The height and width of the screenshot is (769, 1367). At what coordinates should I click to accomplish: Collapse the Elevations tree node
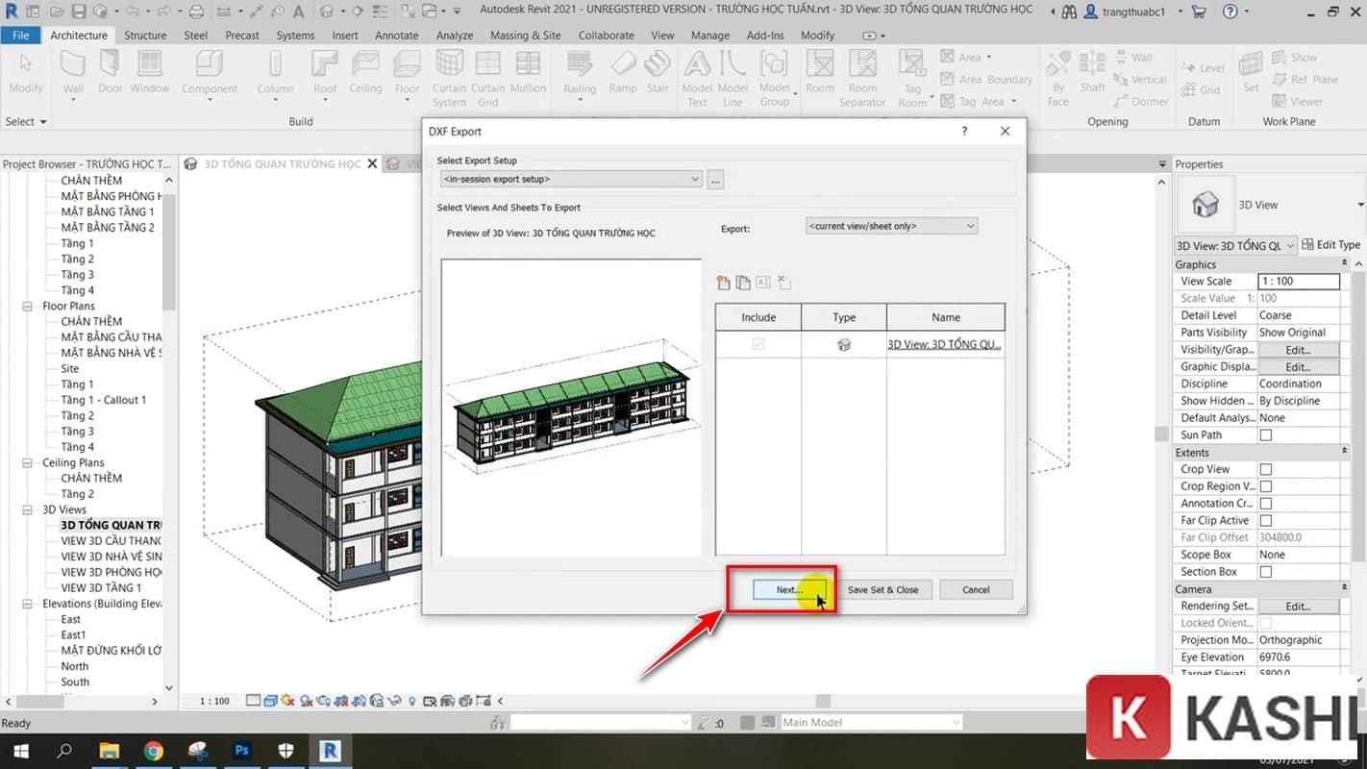coord(28,604)
